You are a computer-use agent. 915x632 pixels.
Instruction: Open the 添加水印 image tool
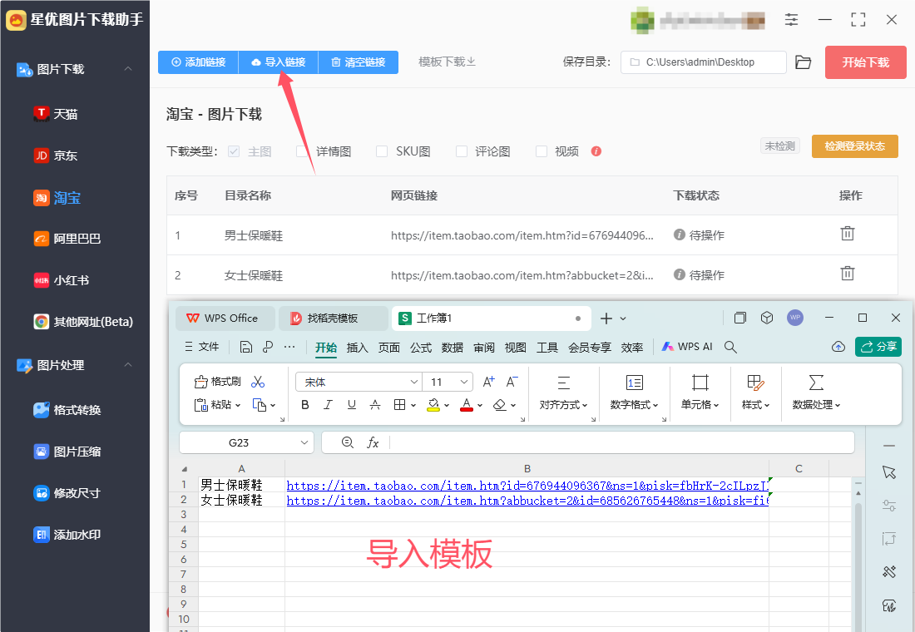pyautogui.click(x=67, y=535)
